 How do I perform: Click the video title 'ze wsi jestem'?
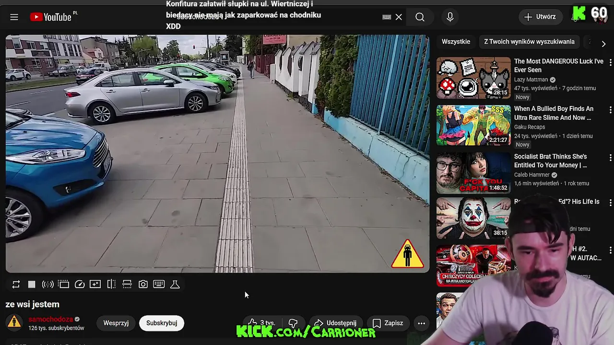(33, 304)
